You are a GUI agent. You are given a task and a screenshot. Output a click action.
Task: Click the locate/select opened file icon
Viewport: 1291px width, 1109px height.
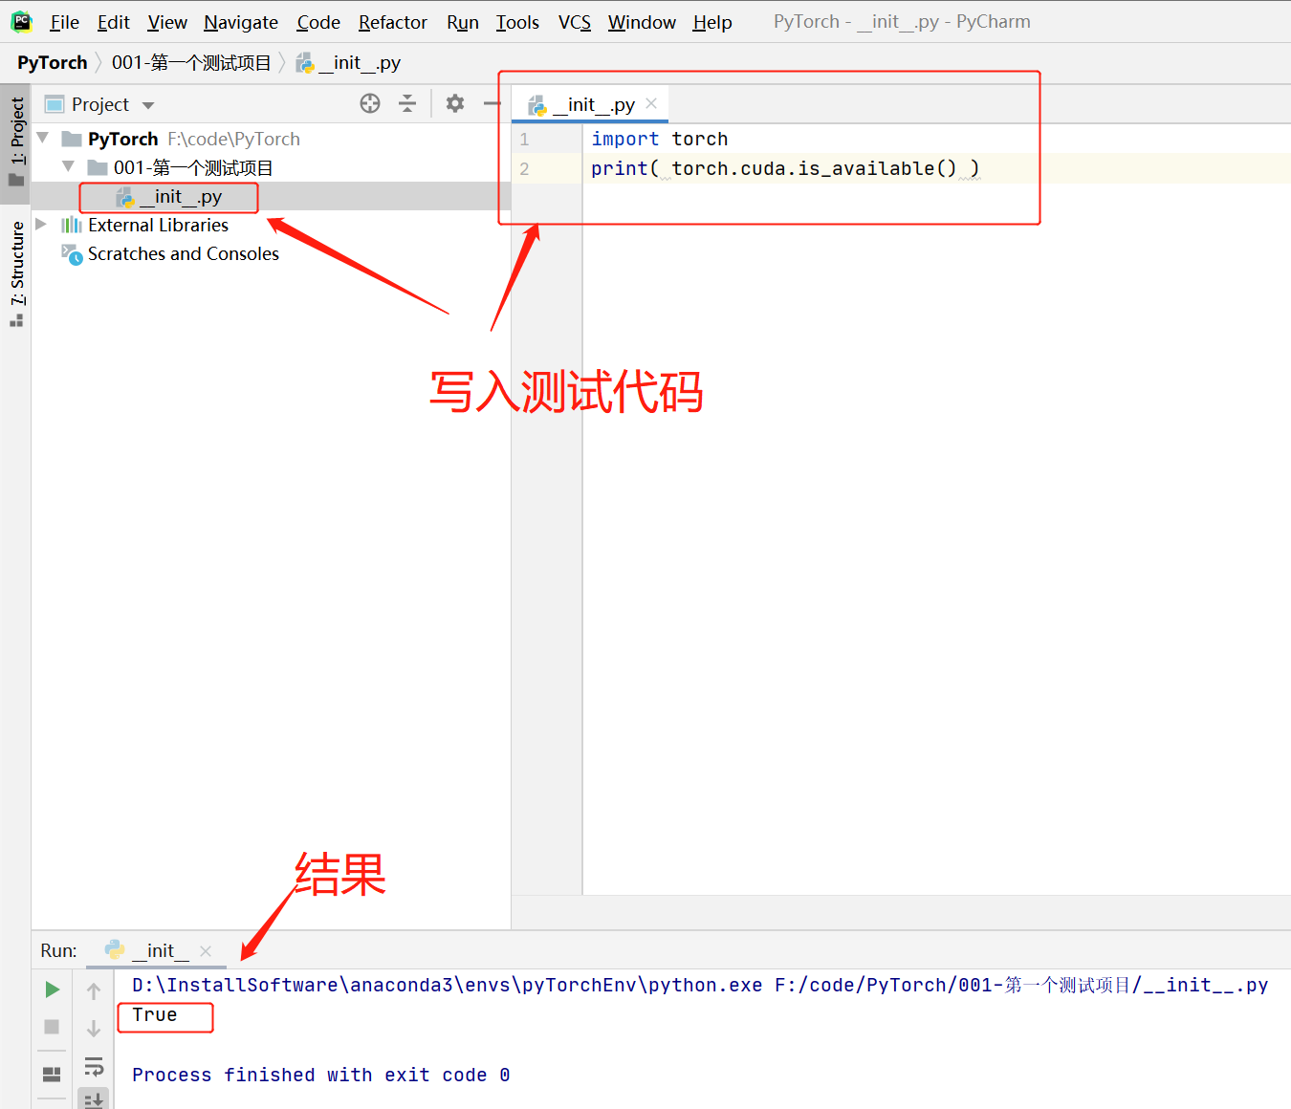point(370,103)
